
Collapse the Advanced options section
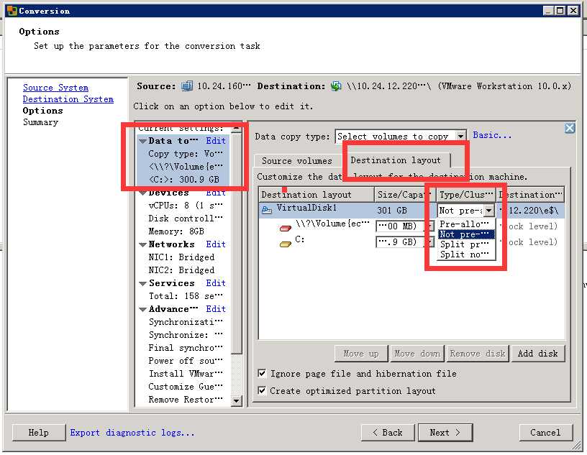pyautogui.click(x=142, y=310)
